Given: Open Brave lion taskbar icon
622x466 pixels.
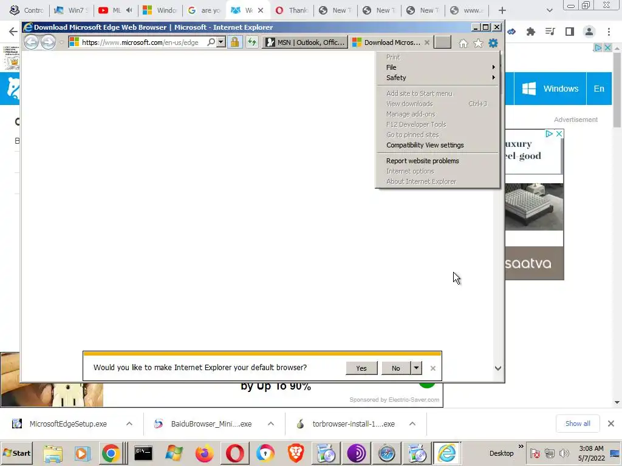Looking at the screenshot, I should click(x=296, y=453).
